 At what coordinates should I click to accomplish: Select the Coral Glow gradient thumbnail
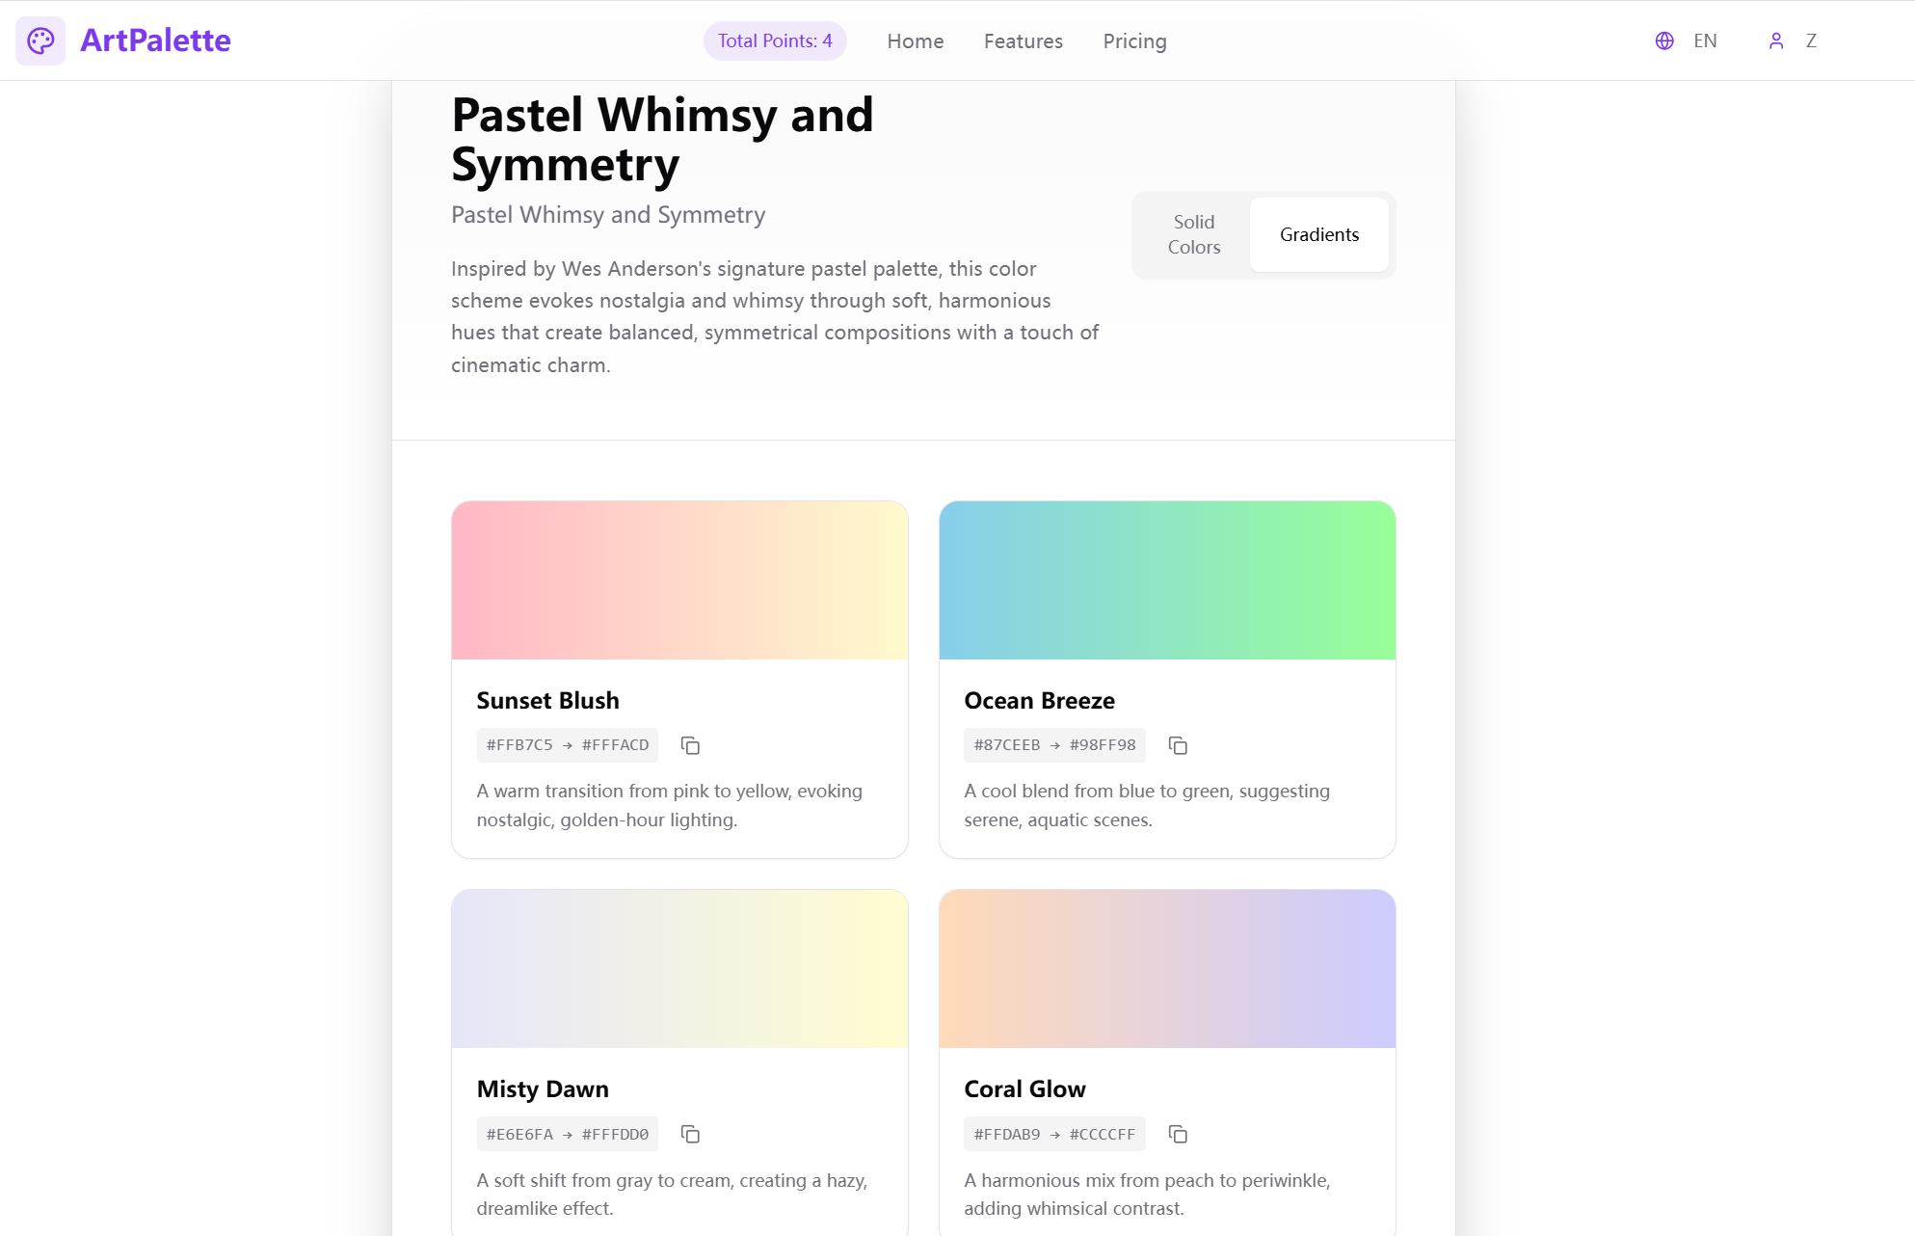pos(1167,968)
